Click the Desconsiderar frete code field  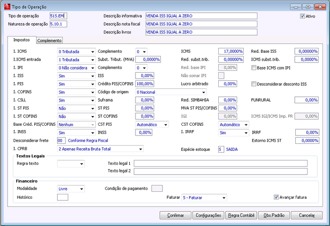[61, 140]
